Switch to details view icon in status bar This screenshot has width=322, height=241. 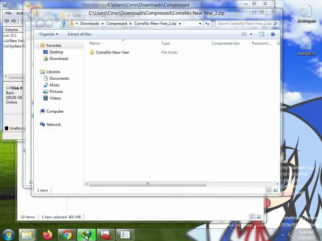[269, 190]
